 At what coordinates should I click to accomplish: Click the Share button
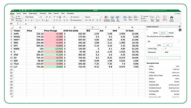coord(177,14)
